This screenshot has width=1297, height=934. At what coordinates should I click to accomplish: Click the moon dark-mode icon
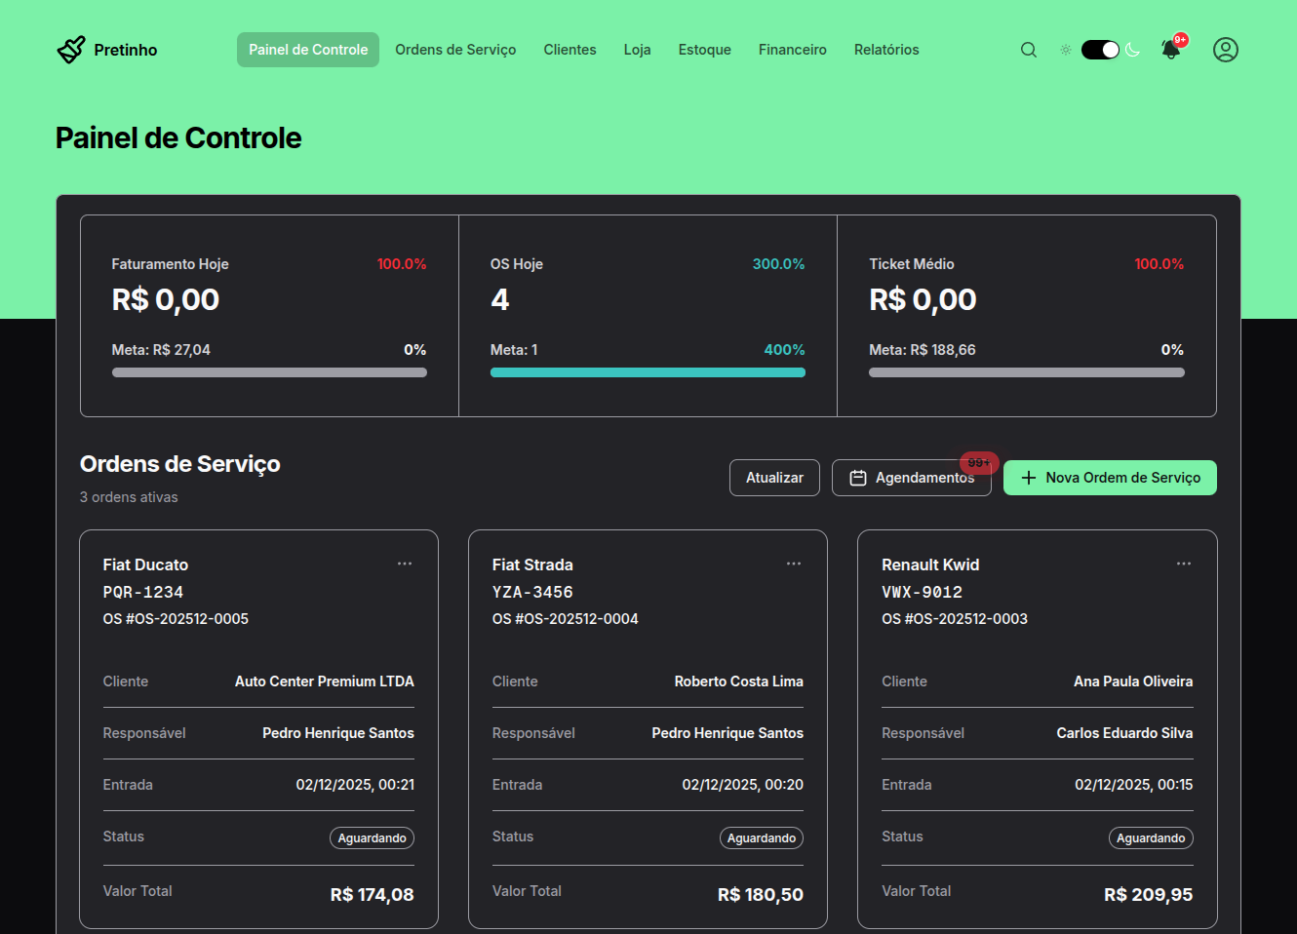1133,50
